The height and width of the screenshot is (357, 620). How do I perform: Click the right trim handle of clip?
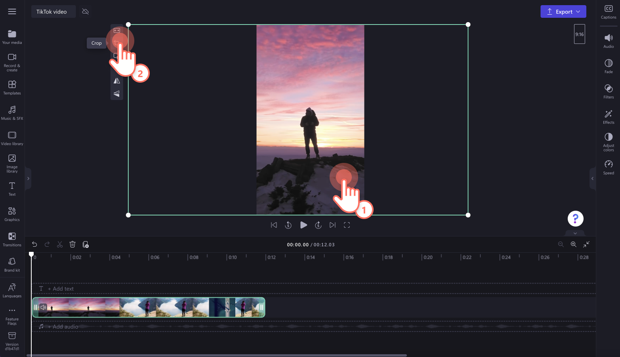(x=261, y=307)
